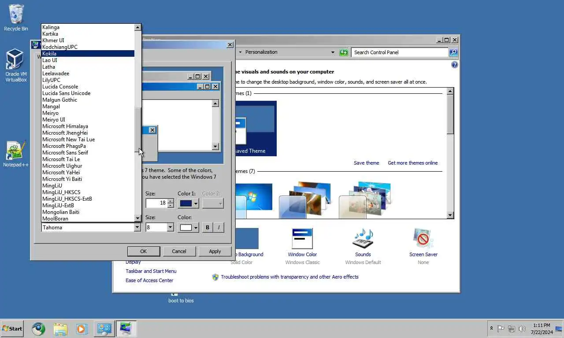Select highlighted Kokila font
The width and height of the screenshot is (564, 338).
[88, 54]
